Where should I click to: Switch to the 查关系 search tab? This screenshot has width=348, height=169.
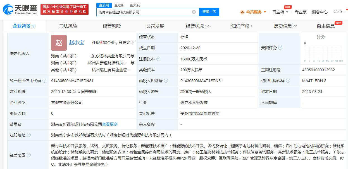click(135, 5)
